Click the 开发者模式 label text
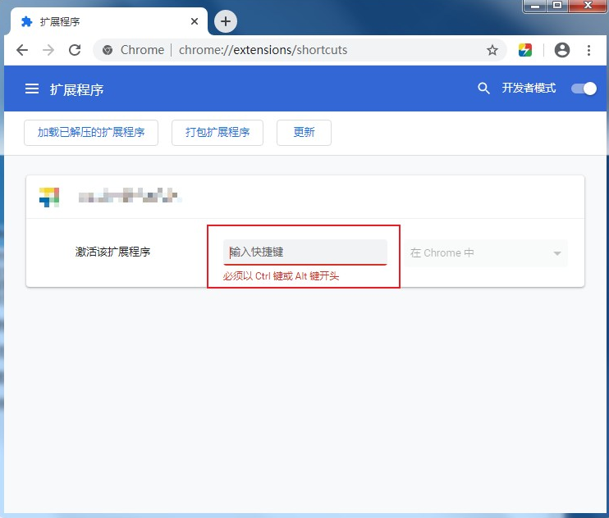The height and width of the screenshot is (518, 609). click(x=529, y=89)
